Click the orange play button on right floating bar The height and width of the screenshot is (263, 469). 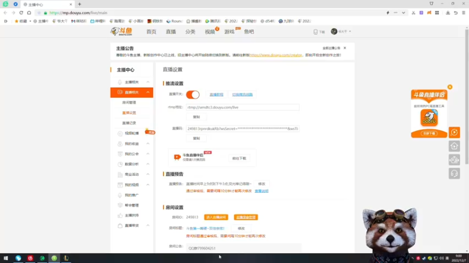point(454,133)
